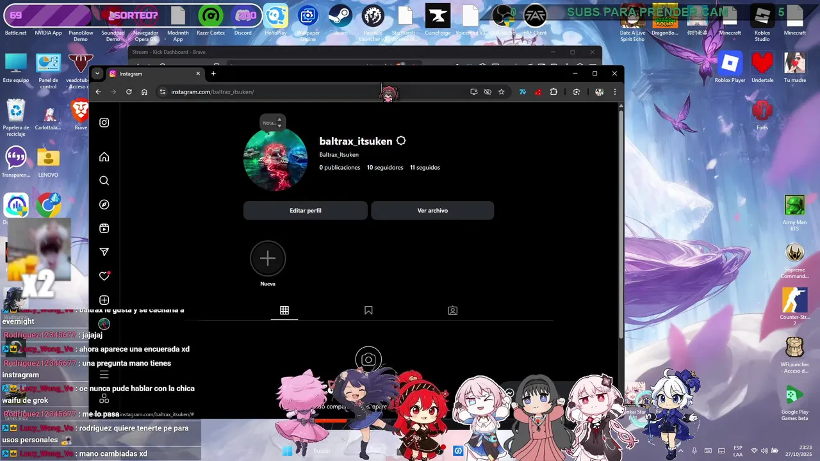Screen dimensions: 820x461
Task: Close the Instagram tab
Action: tap(198, 74)
